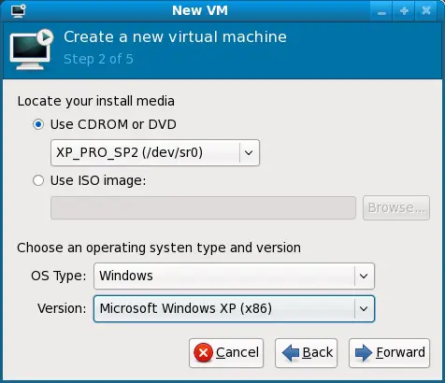Go Back to the previous step
This screenshot has height=383, width=445.
coord(306,353)
